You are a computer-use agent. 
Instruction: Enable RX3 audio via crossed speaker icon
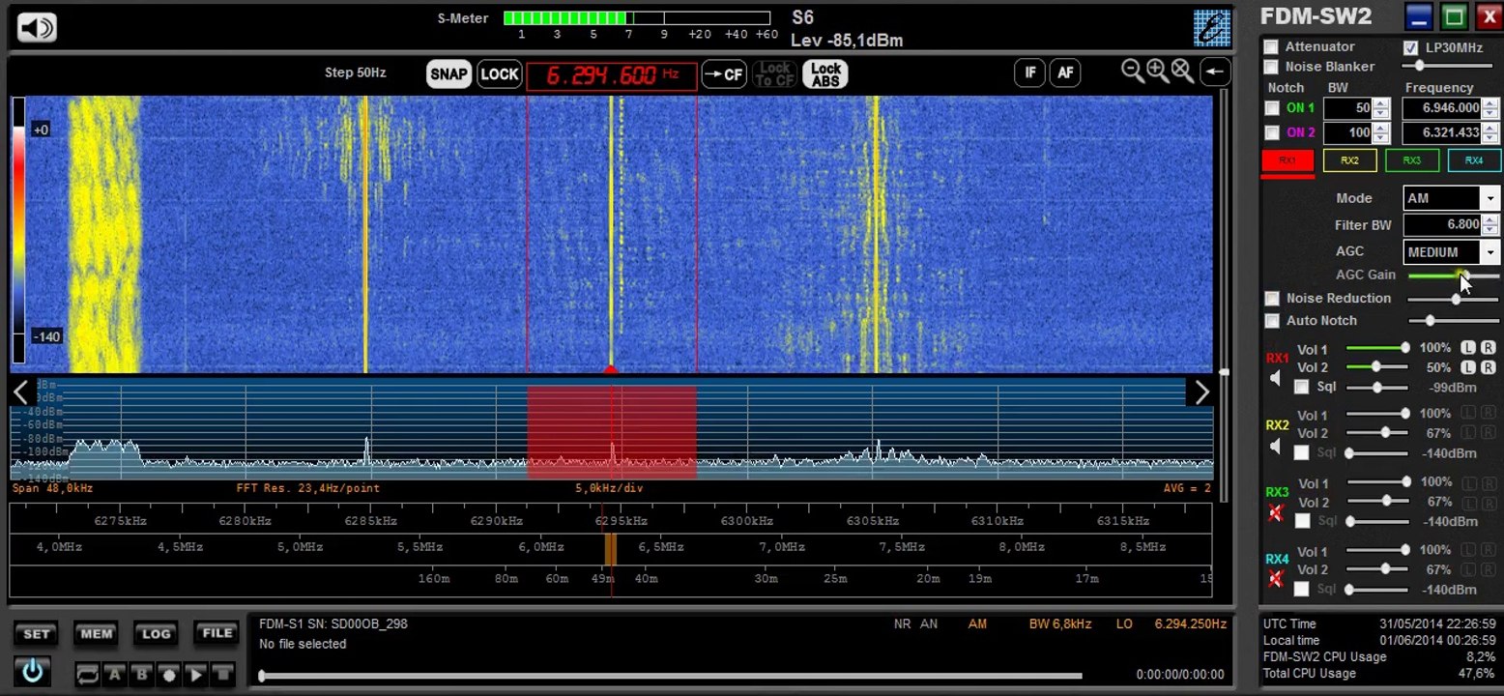pyautogui.click(x=1276, y=512)
